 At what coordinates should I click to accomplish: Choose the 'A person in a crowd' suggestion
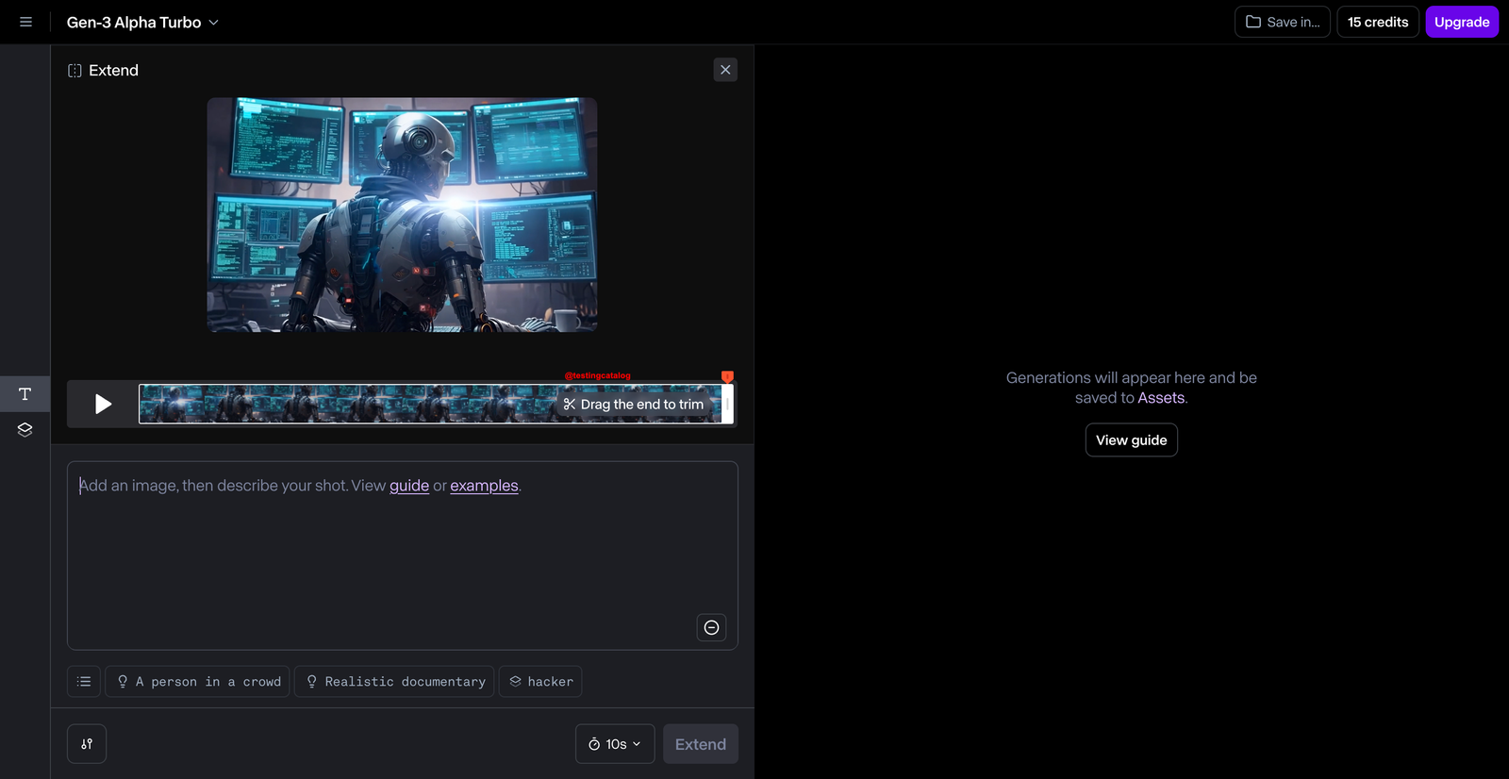(197, 682)
